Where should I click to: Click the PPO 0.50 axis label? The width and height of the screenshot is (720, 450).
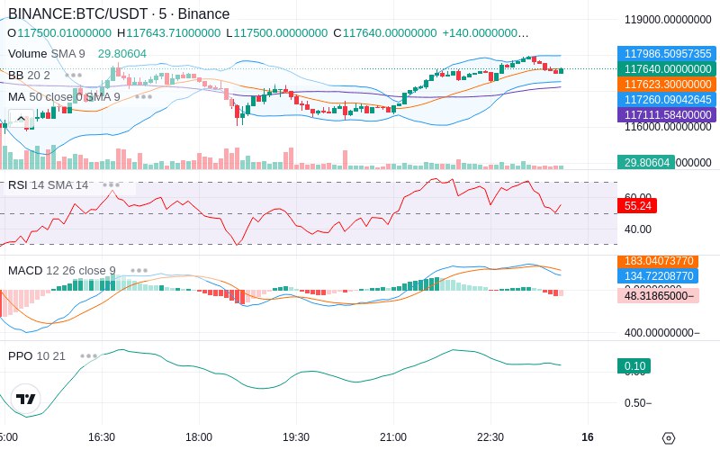coord(638,402)
